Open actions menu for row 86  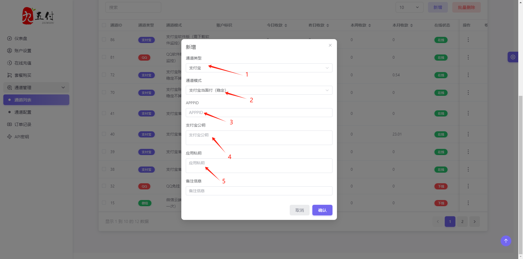click(x=468, y=40)
